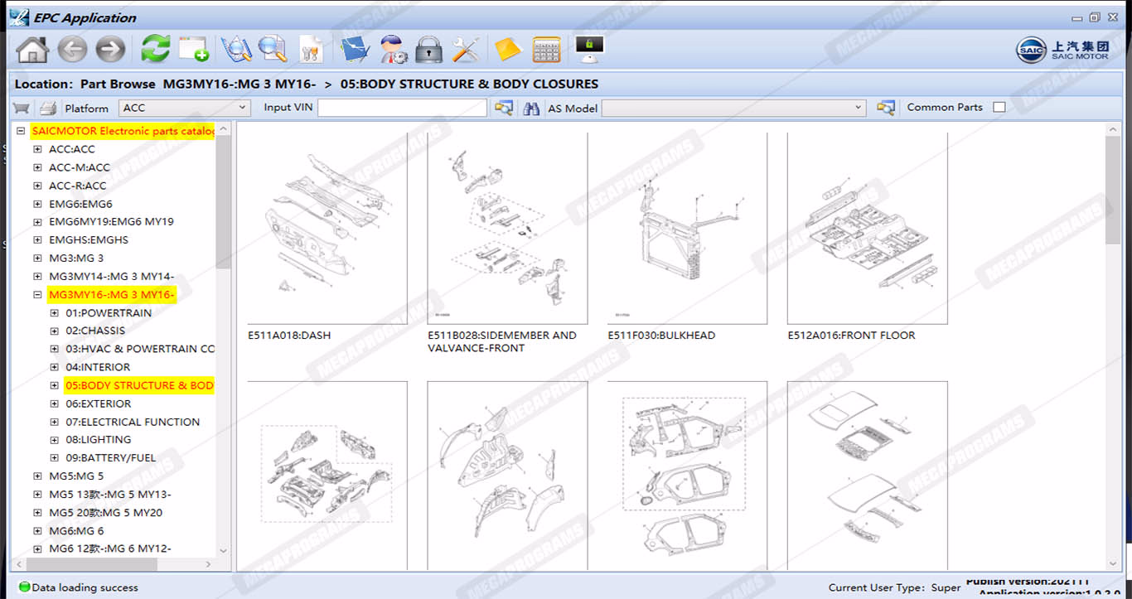
Task: Collapse the SAICMOTOR Electronic parts catalog root
Action: (x=21, y=131)
